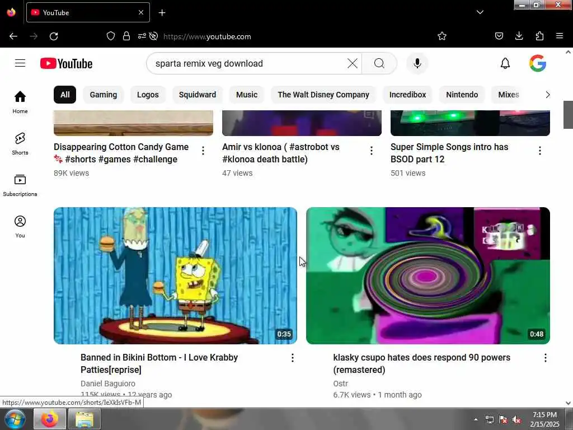Select the Nintendo filter chip

[462, 95]
